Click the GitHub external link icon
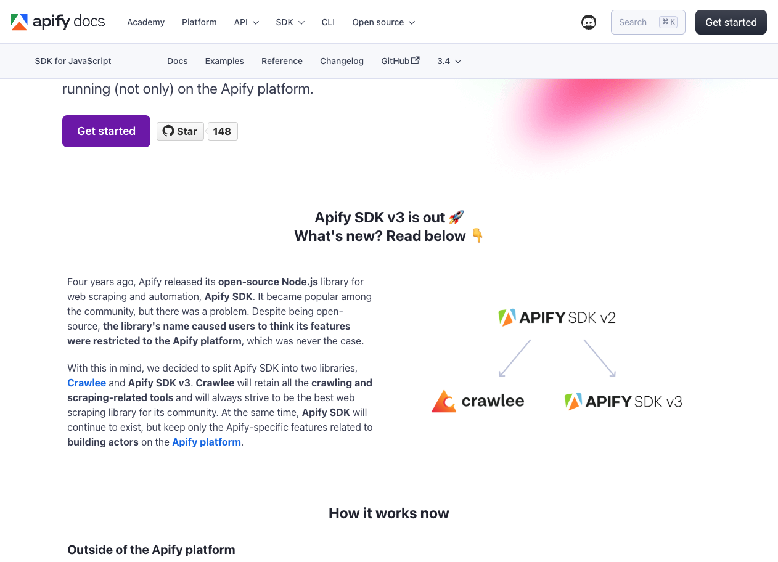The width and height of the screenshot is (778, 562). tap(416, 60)
